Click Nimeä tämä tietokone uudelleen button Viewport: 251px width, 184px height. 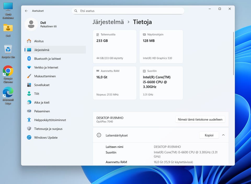(x=200, y=120)
